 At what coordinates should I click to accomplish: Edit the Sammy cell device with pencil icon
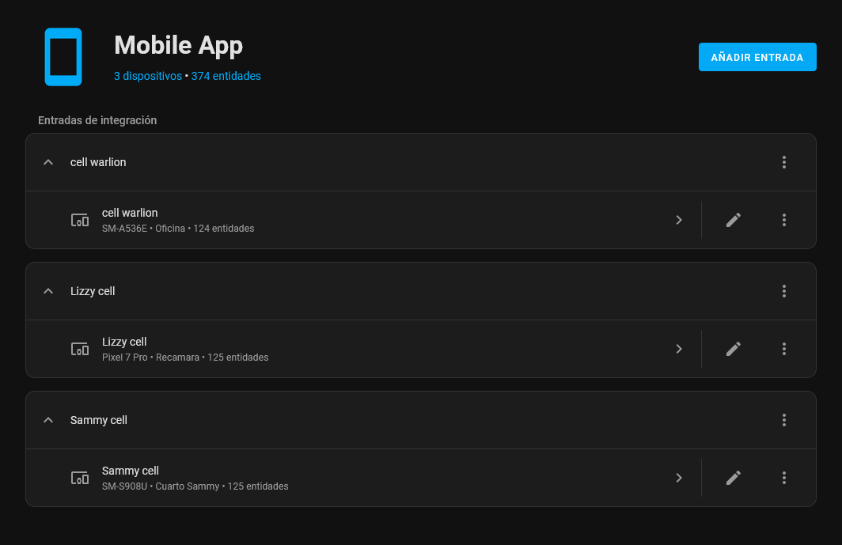734,478
